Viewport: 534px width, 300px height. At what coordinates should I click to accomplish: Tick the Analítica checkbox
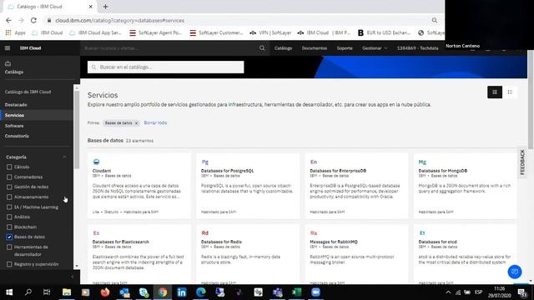coord(9,217)
